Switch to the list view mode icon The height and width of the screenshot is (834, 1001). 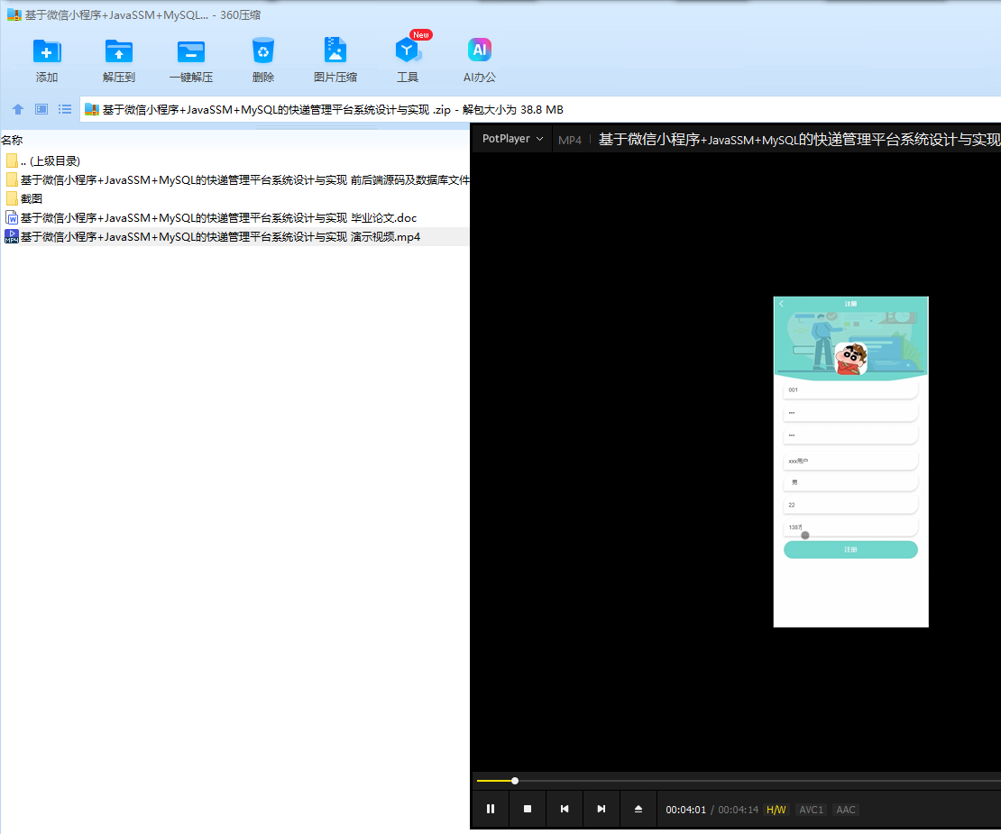click(65, 109)
